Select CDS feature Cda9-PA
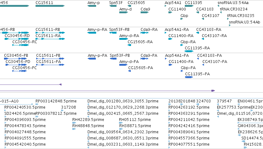The width and height of the screenshot is (263, 149). (144, 59)
